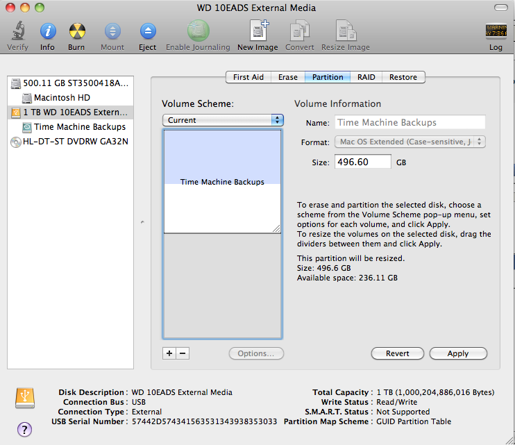Switch to the Erase tab

(x=288, y=77)
